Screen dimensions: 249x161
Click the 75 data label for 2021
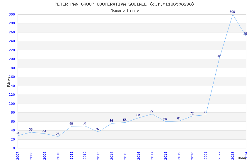[x=205, y=112]
